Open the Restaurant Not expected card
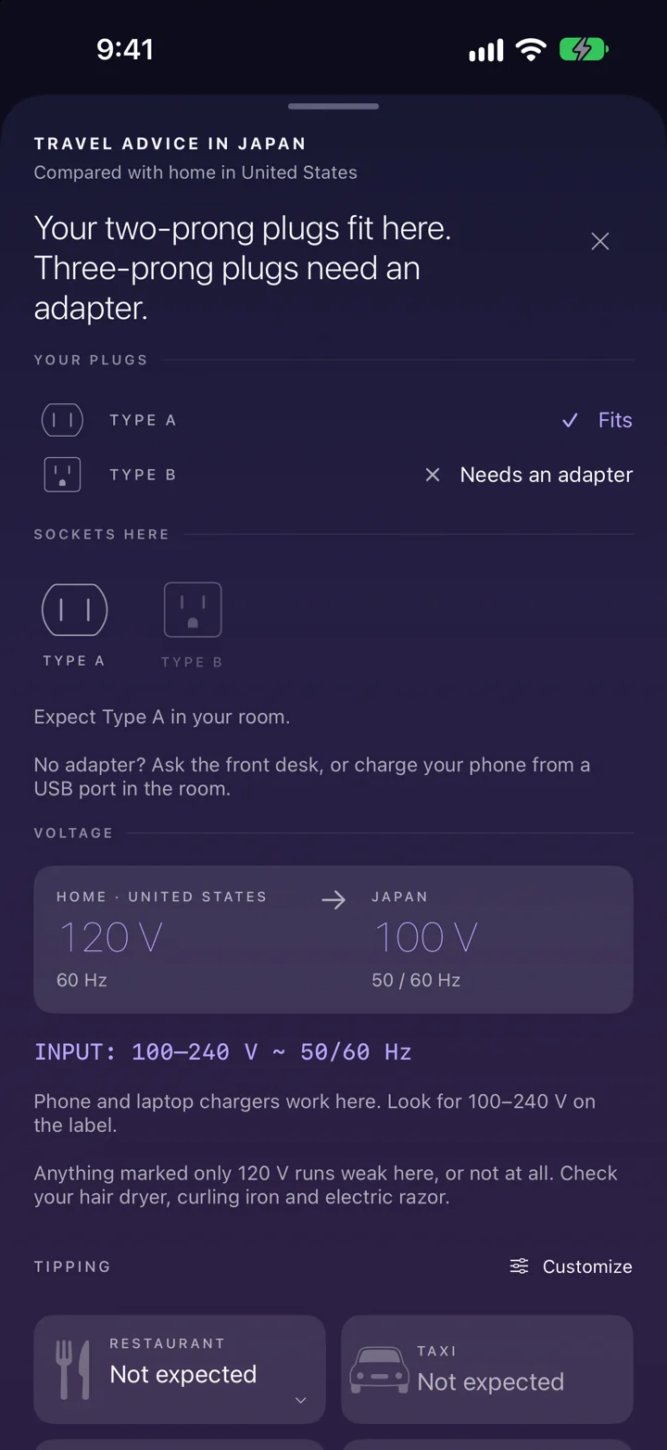The image size is (667, 1450). point(180,1369)
